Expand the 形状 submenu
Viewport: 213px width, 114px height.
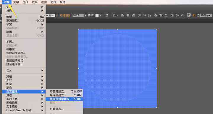[24, 80]
